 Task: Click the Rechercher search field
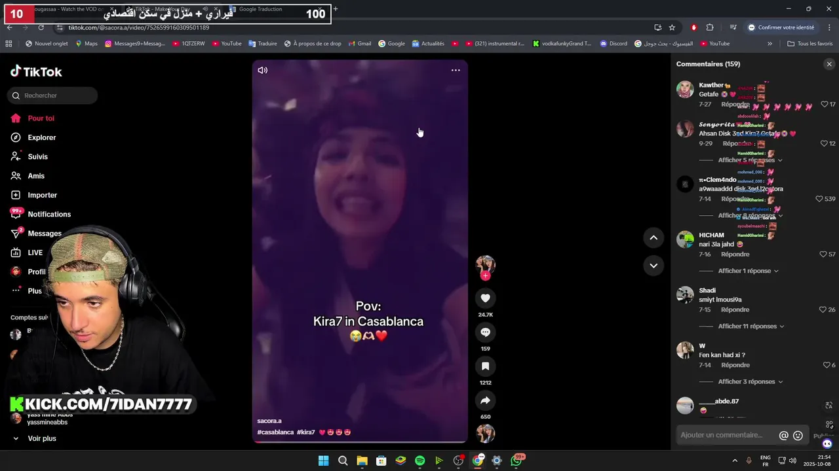pyautogui.click(x=52, y=96)
